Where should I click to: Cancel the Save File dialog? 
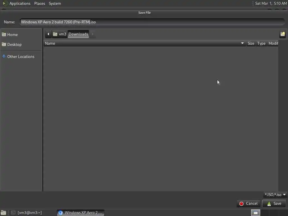(248, 204)
